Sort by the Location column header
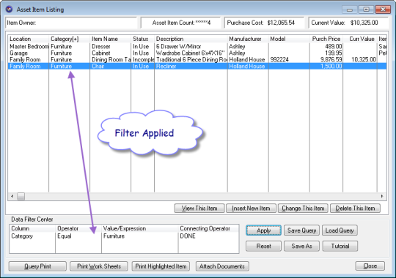Viewport: 396px width, 278px height. [x=29, y=39]
